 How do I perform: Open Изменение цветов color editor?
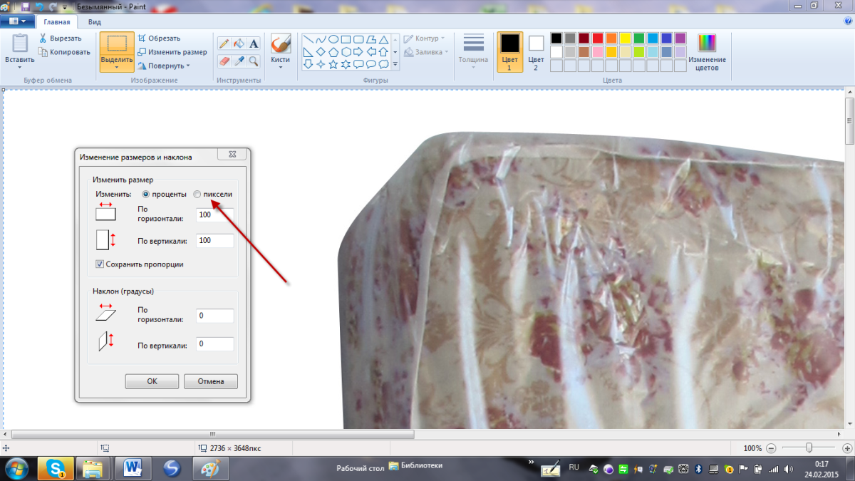pos(707,52)
